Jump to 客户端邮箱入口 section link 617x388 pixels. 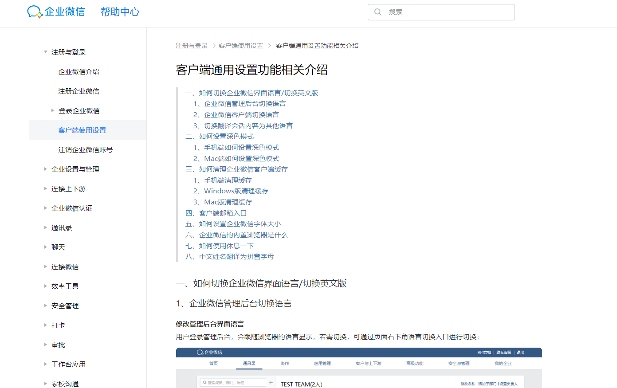click(223, 213)
